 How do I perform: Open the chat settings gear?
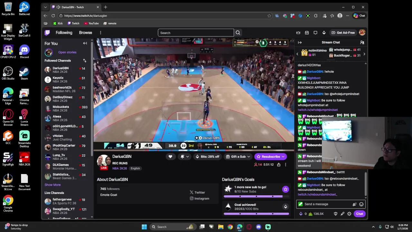[x=349, y=214]
